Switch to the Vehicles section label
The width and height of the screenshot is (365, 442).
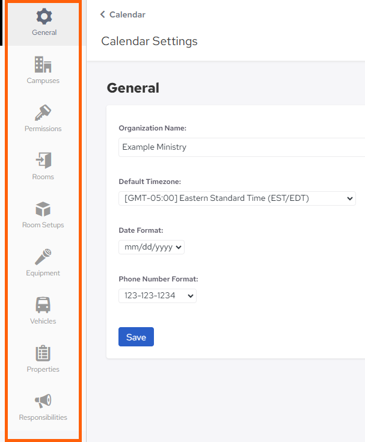[43, 321]
